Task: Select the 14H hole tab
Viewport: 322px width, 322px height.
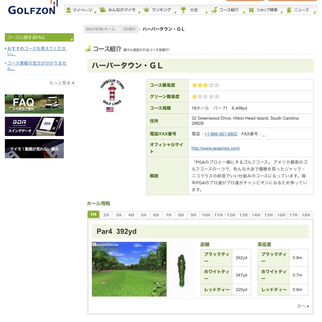Action: [x=256, y=215]
